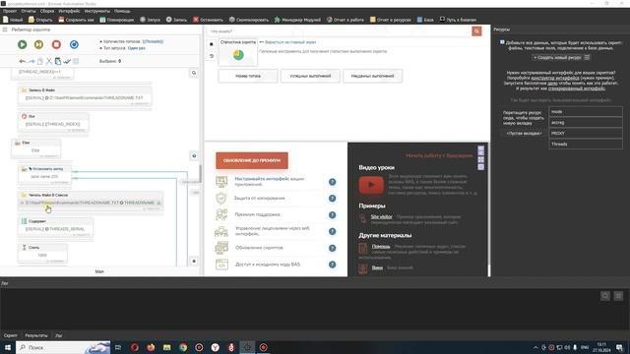Viewport: 630px width, 354px height.
Task: Open the Помощь menu
Action: coord(122,11)
